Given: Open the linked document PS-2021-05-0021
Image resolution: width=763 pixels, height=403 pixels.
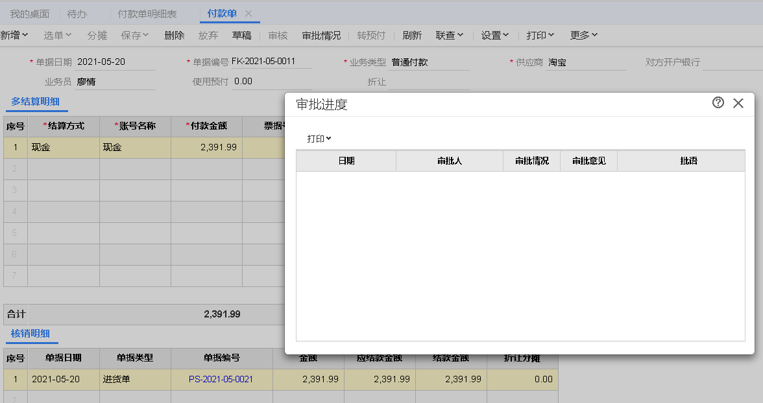Looking at the screenshot, I should 221,379.
